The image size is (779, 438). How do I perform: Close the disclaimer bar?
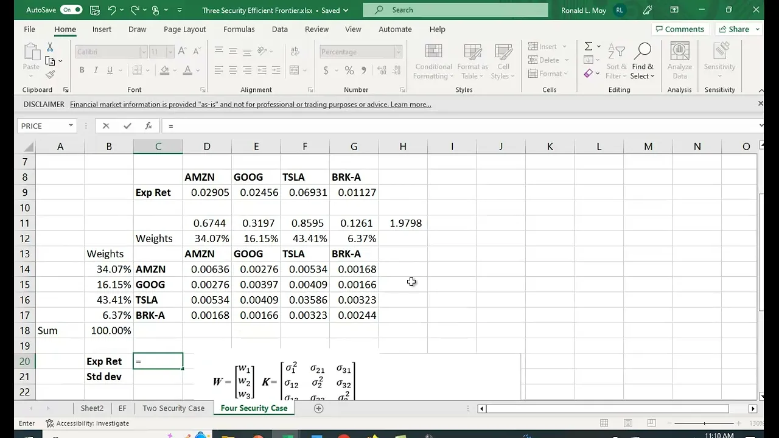[760, 104]
